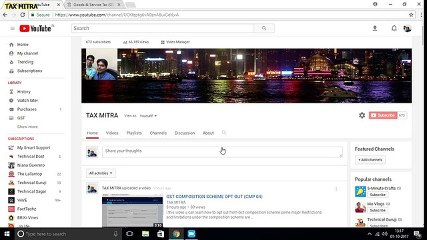
Task: Subscribe to Mo Vlogs
Action: click(x=378, y=211)
